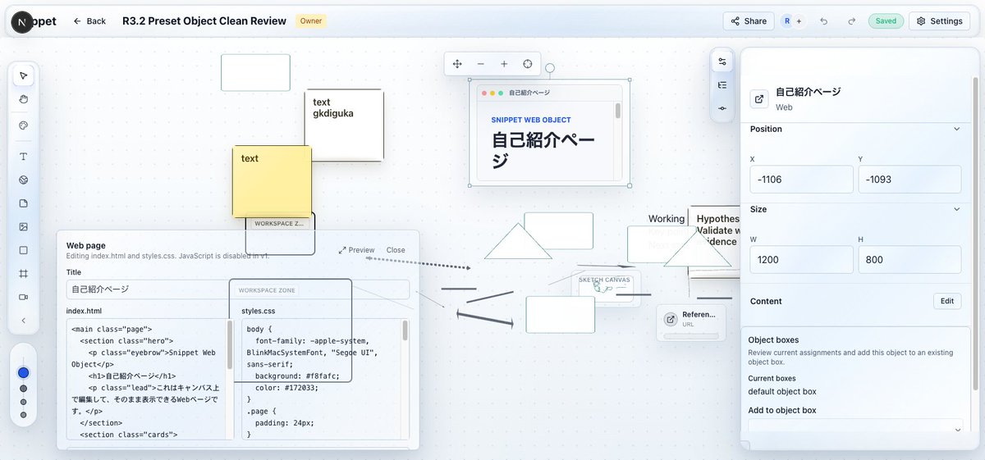Open the connector line panel tab
This screenshot has height=460, width=985.
(x=722, y=108)
